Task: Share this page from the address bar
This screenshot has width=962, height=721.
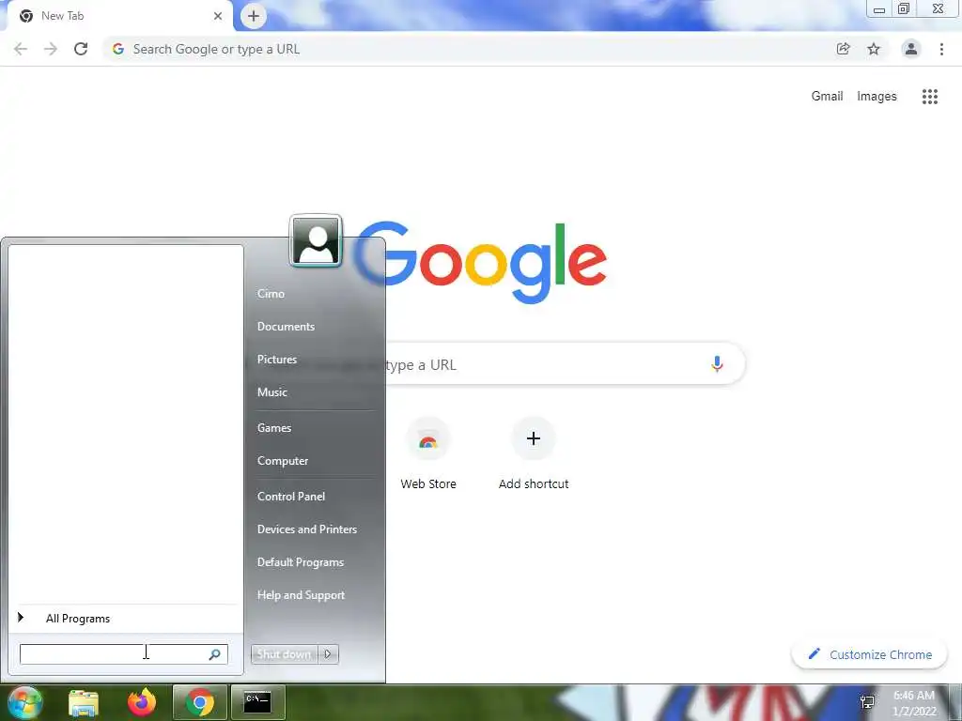Action: 844,49
